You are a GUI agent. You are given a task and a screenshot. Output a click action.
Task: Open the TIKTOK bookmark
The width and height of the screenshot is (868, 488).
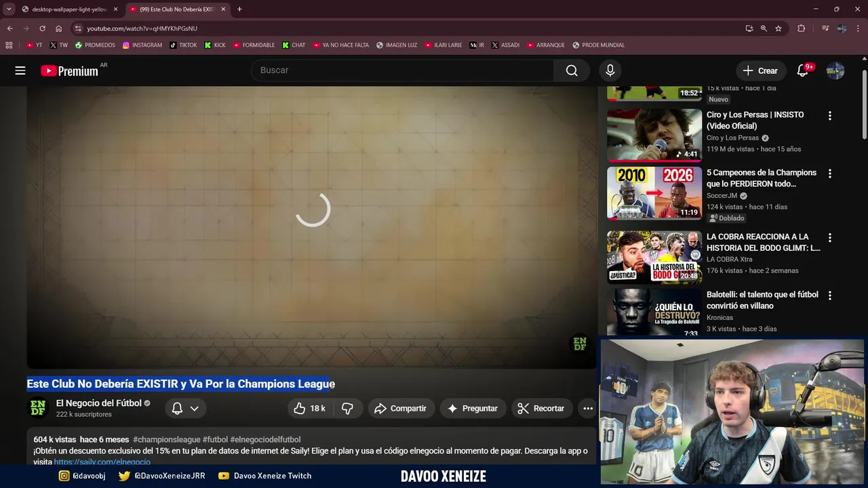coord(183,45)
